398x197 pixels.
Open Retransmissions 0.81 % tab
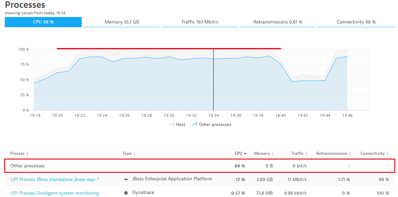[278, 22]
